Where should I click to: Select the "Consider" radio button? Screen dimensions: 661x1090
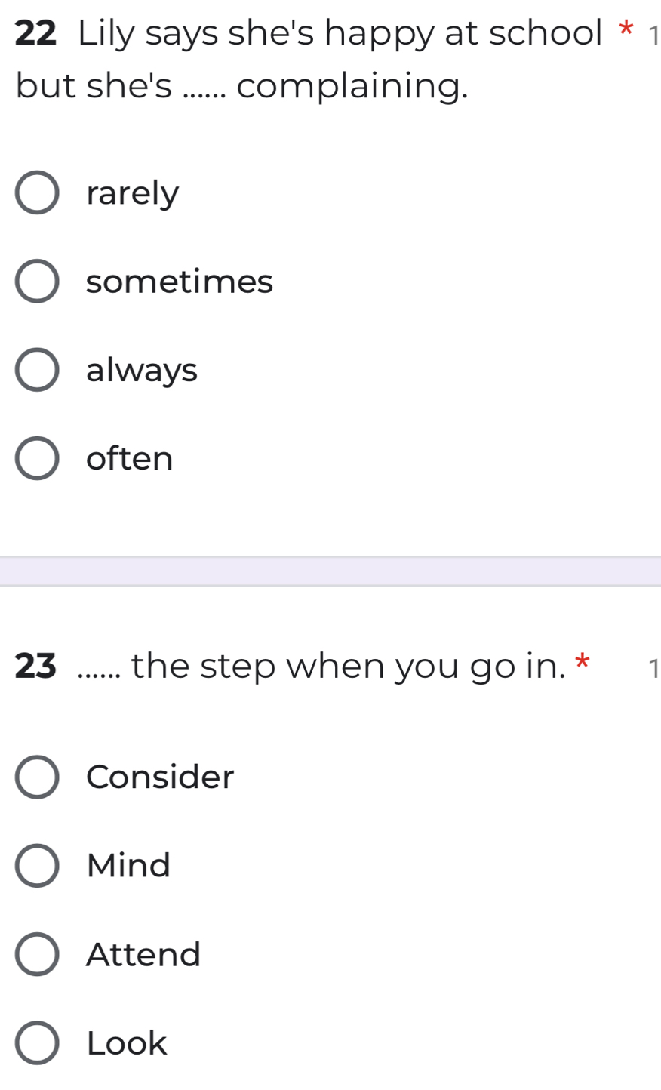(37, 777)
